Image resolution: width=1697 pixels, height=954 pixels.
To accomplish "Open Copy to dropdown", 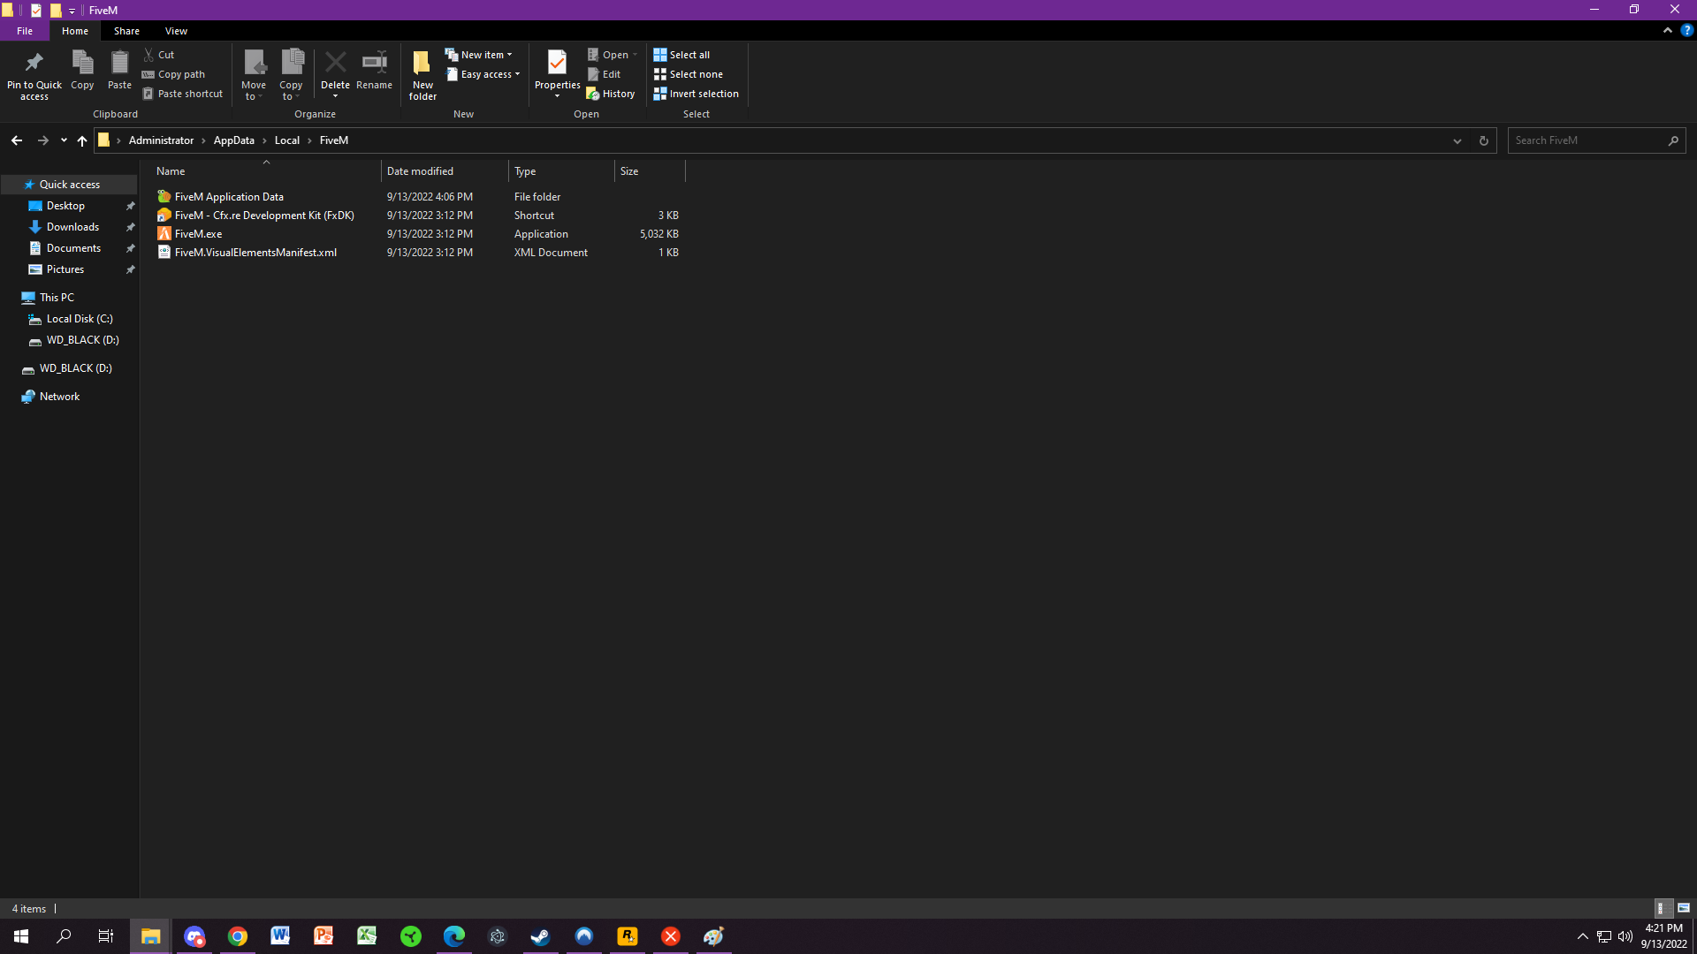I will (291, 75).
